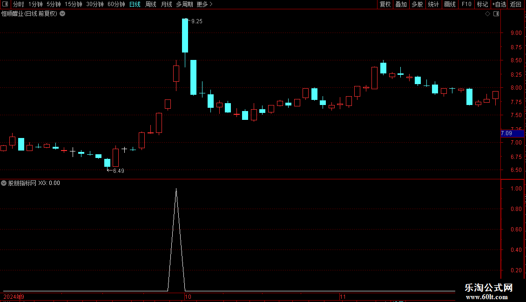526x302 pixels.
Task: Switch to 周线 weekly chart
Action: [x=151, y=4]
